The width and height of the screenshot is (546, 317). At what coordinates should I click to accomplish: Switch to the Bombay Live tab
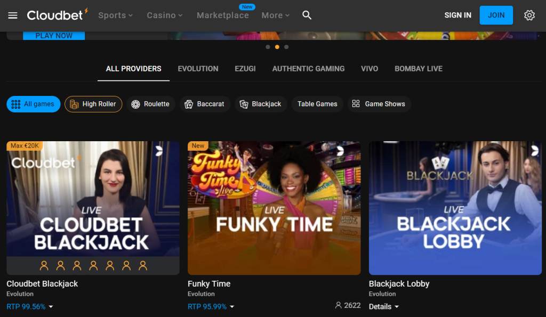[x=419, y=69]
